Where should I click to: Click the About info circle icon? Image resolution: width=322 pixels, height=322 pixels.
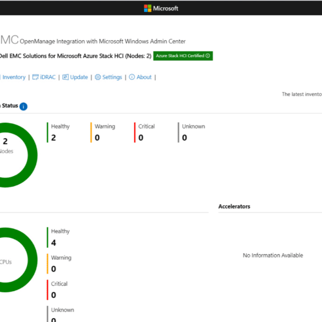click(x=132, y=77)
